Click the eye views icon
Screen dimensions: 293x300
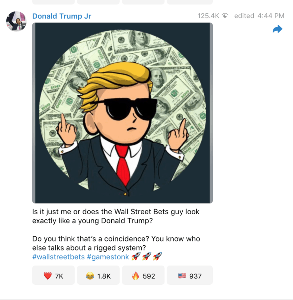click(225, 16)
